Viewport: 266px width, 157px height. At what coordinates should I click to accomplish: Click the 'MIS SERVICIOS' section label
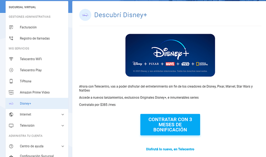19,48
